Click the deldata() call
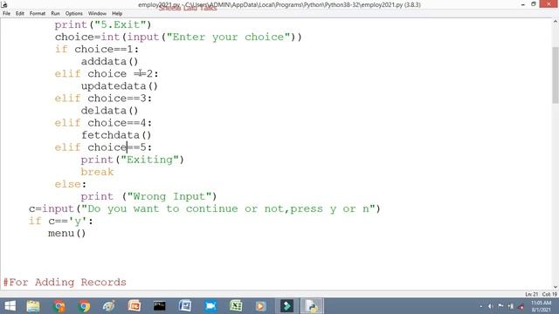The image size is (559, 314). click(x=109, y=111)
